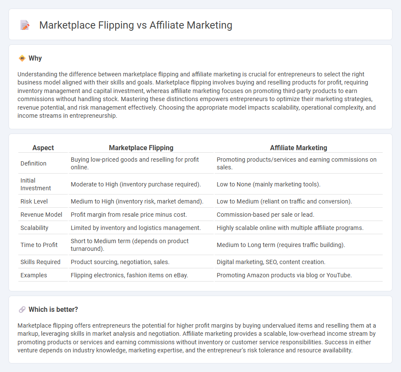Image resolution: width=401 pixels, height=372 pixels.
Task: Click the chain link icon beside Which is better?
Action: pos(22,310)
